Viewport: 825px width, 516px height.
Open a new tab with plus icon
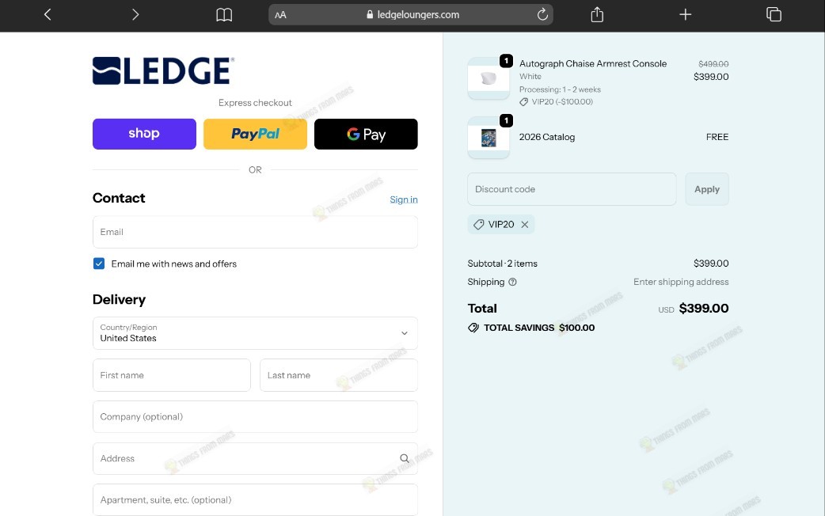pos(685,14)
